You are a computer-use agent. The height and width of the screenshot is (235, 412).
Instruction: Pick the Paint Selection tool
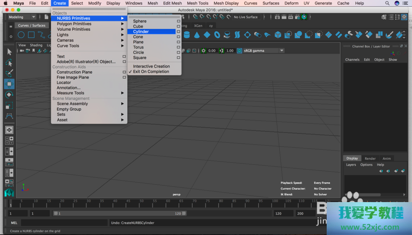9,74
